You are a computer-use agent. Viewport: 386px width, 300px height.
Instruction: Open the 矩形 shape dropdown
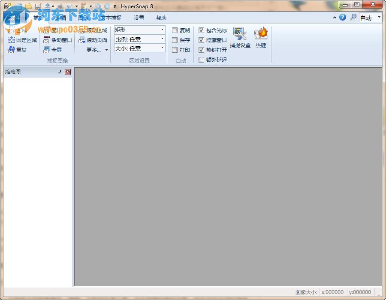[162, 30]
